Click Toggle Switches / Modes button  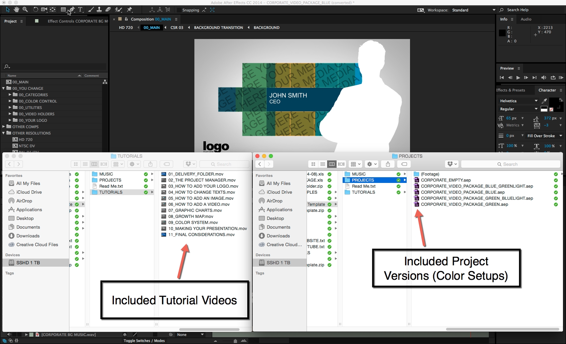point(144,341)
